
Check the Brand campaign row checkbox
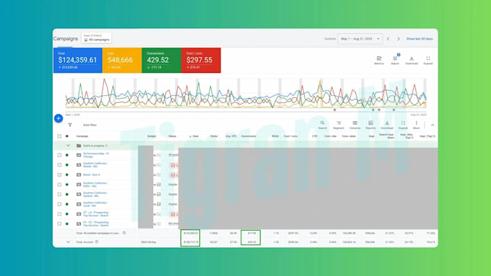59,174
